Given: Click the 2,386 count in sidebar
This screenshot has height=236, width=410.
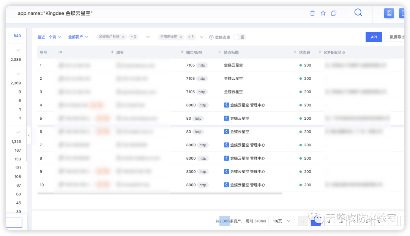Looking at the screenshot, I should point(16,60).
